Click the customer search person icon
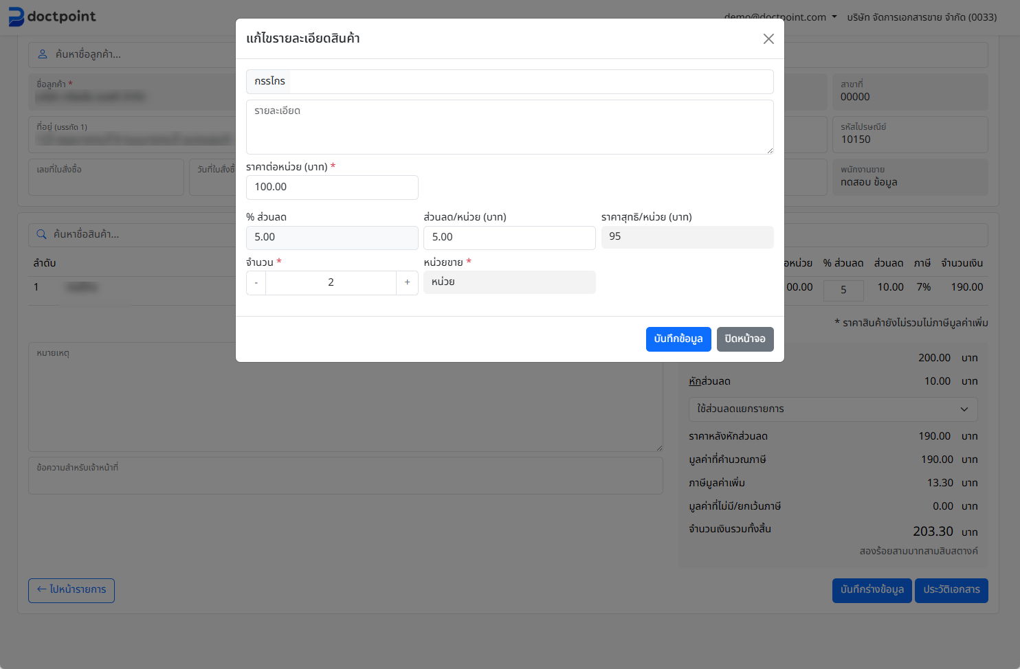1020x669 pixels. click(43, 54)
